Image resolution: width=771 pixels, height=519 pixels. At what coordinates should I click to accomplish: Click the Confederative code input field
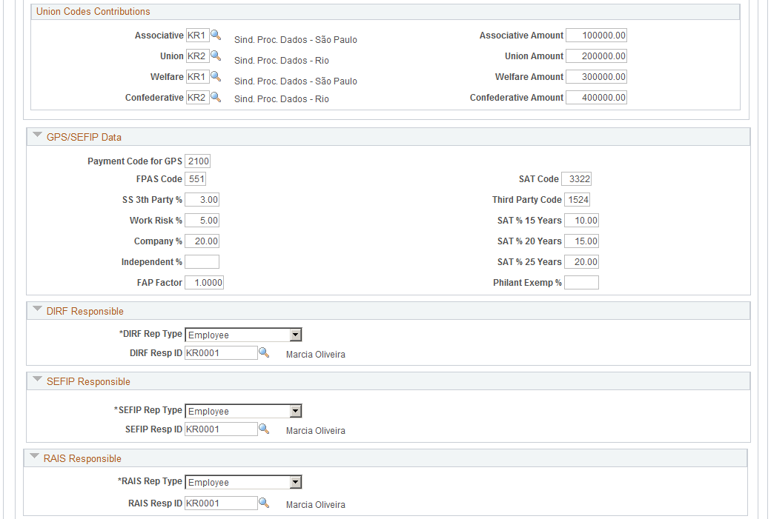198,97
